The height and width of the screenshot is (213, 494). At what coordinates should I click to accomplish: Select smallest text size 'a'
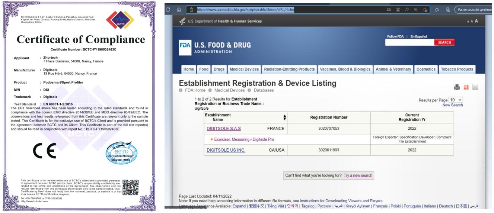pyautogui.click(x=468, y=22)
